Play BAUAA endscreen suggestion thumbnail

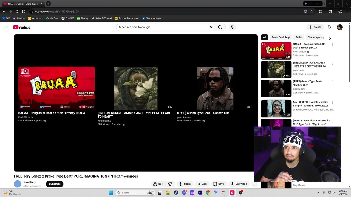point(56,88)
